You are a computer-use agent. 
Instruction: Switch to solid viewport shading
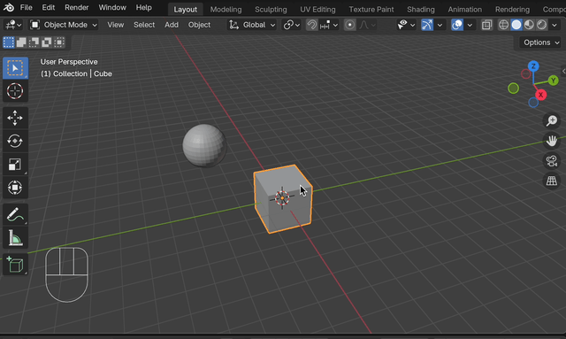pos(516,25)
